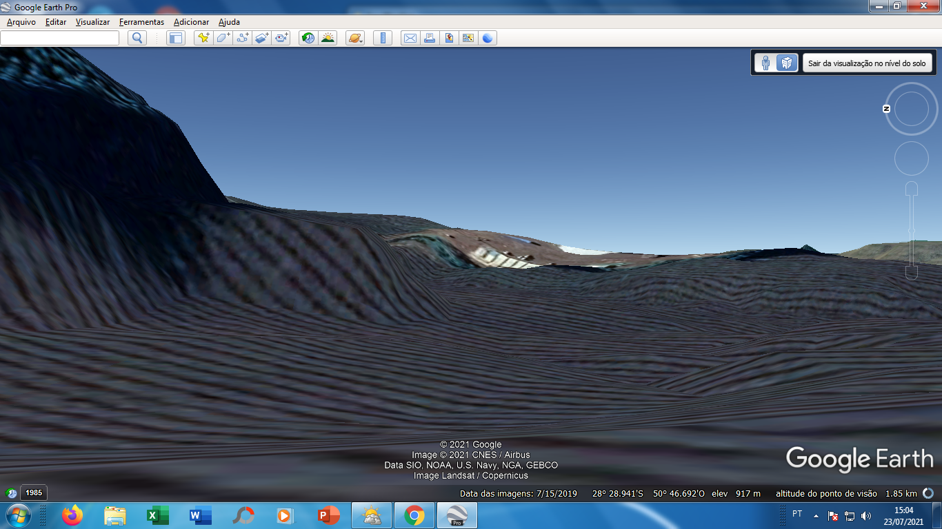Select the pegman street view mode

765,63
